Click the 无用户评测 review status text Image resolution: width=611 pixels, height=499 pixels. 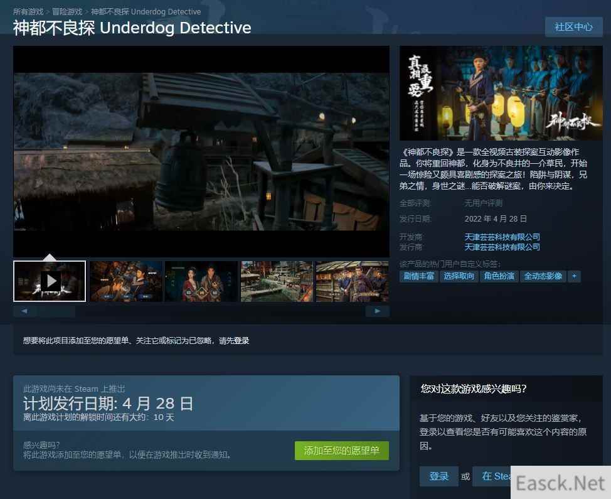[483, 203]
